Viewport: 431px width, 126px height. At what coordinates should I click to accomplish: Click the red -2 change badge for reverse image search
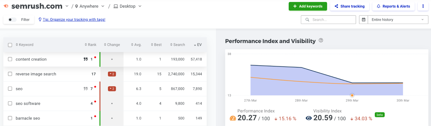coord(112,74)
